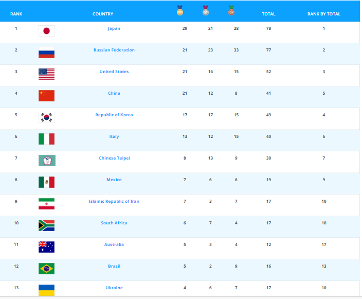This screenshot has width=362, height=299.
Task: Sort by the TOTAL column header
Action: coord(268,14)
